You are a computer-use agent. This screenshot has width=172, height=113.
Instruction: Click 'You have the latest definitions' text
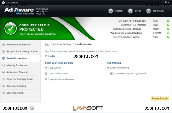(126, 33)
